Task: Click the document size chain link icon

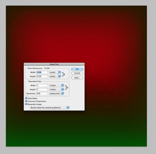Action: click(67, 88)
